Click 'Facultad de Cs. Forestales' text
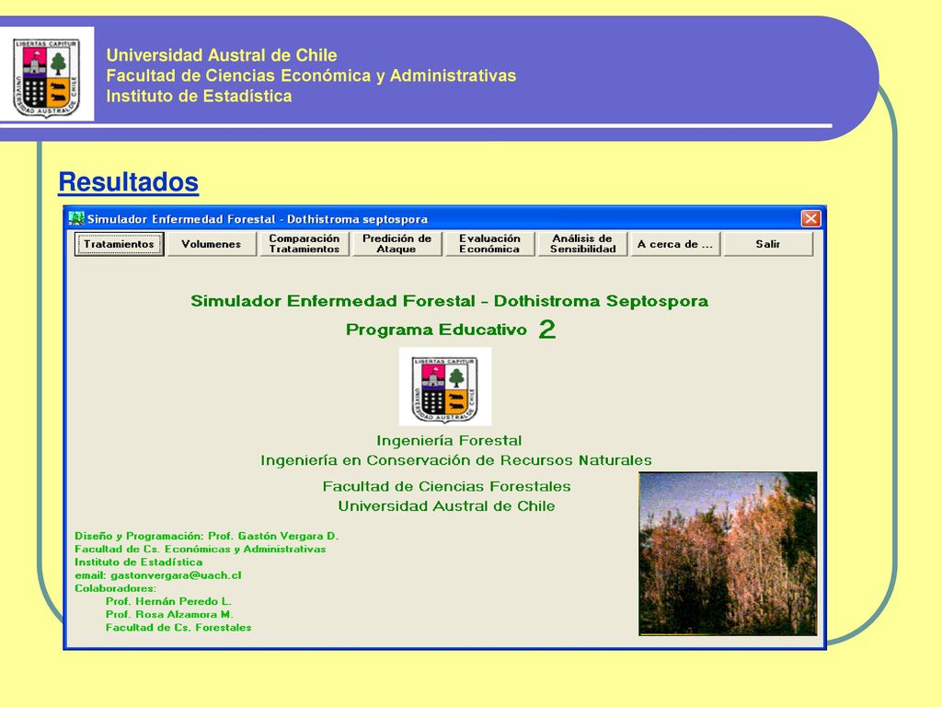Image resolution: width=942 pixels, height=707 pixels. [x=178, y=628]
